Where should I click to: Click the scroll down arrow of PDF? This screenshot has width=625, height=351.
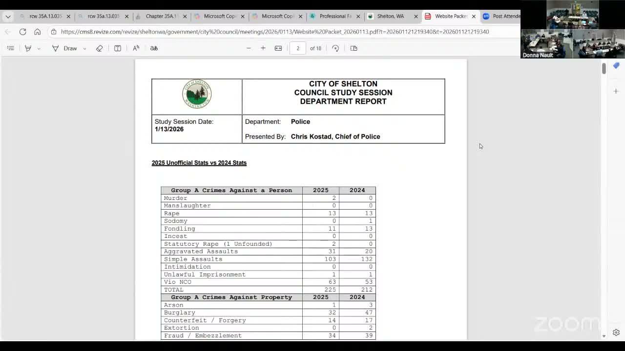coord(604,336)
